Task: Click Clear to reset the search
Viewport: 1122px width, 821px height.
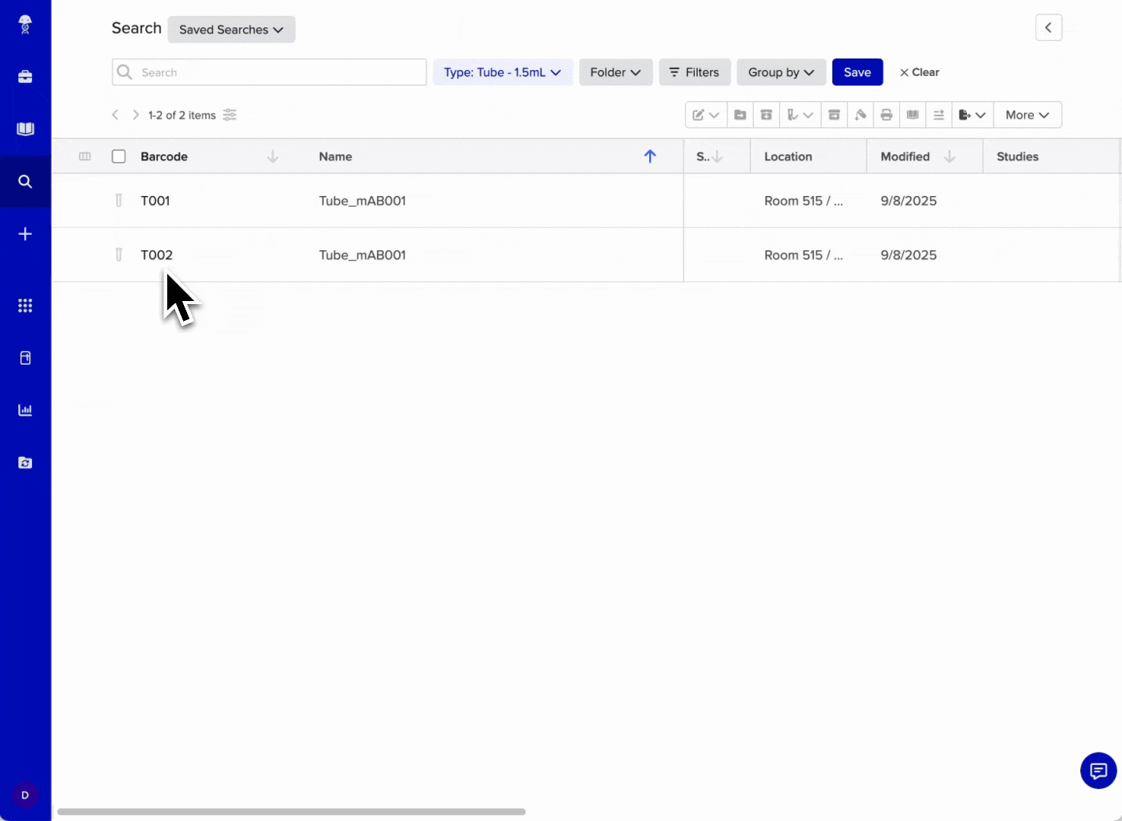Action: pos(919,72)
